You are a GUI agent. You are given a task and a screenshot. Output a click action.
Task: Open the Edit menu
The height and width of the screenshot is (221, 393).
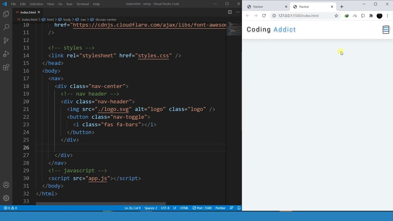tap(23, 4)
